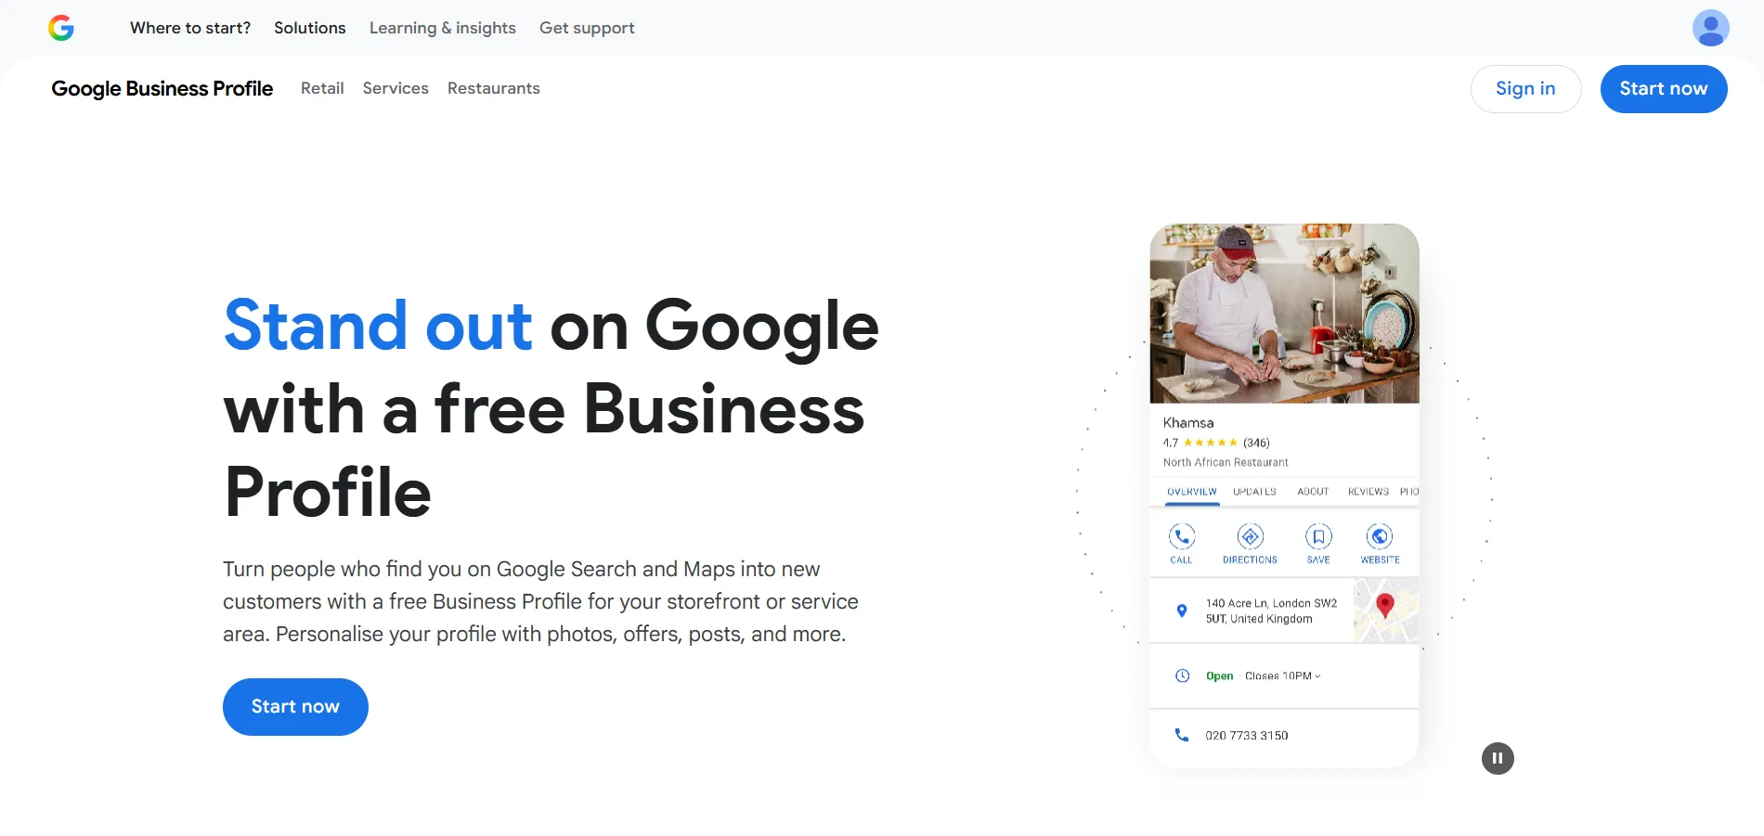Screen dimensions: 1764x836
Task: Go to the Restaurants link
Action: [493, 88]
